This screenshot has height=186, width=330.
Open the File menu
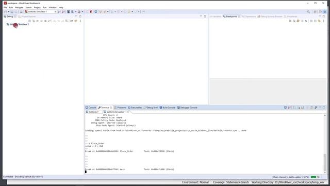(5, 7)
